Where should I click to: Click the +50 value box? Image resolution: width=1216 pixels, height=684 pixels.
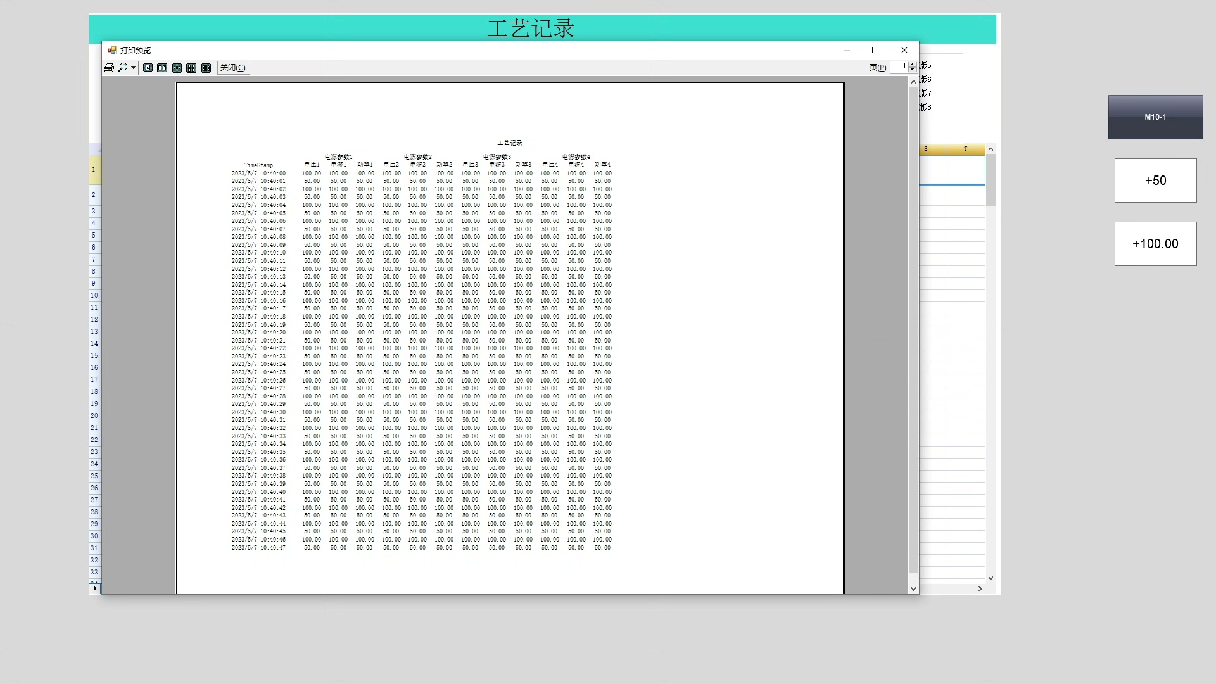point(1155,180)
